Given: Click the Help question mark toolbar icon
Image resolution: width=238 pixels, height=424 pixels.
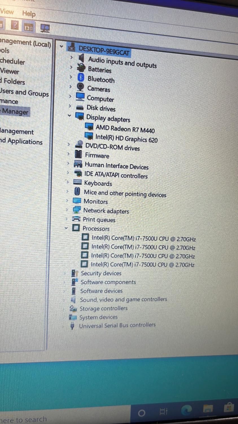Looking at the screenshot, I should coord(15,25).
